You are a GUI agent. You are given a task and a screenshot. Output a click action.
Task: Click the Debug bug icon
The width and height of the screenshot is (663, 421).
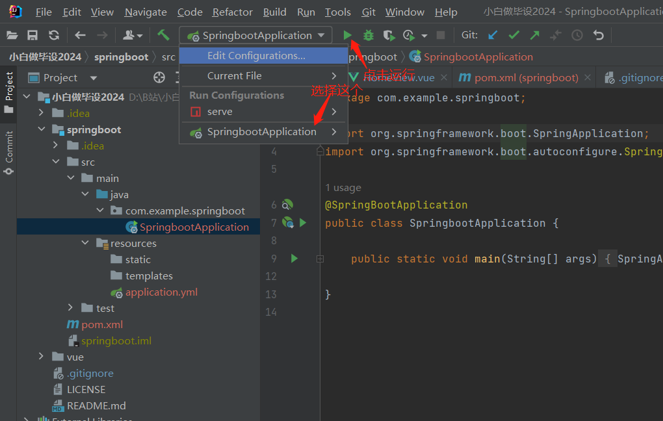point(369,36)
